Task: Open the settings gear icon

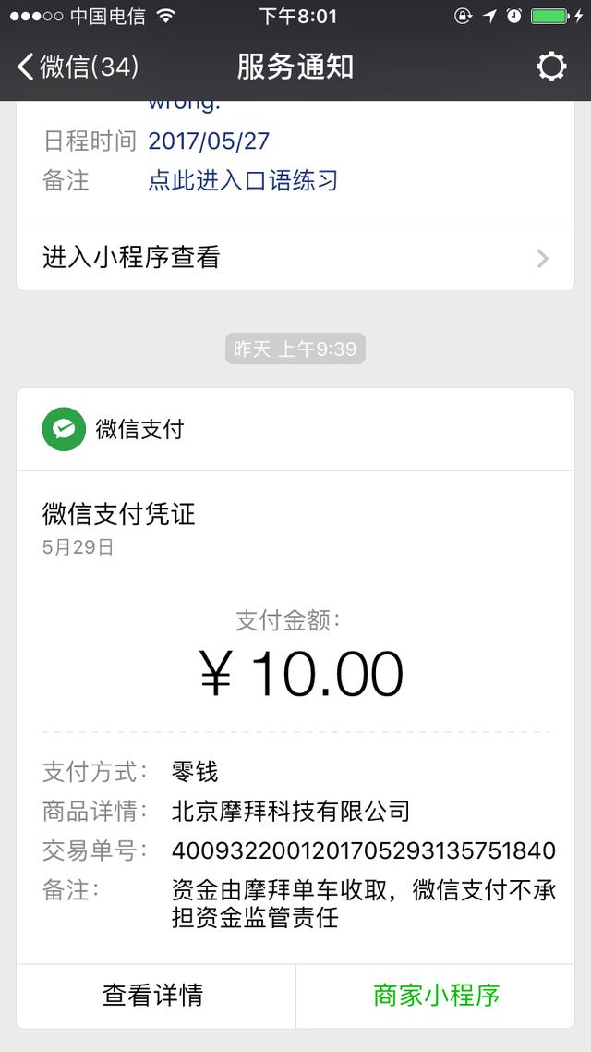Action: tap(551, 66)
